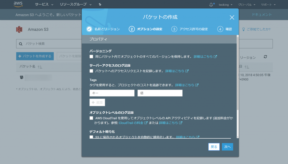Click the バケットを削除 button

click(x=70, y=56)
